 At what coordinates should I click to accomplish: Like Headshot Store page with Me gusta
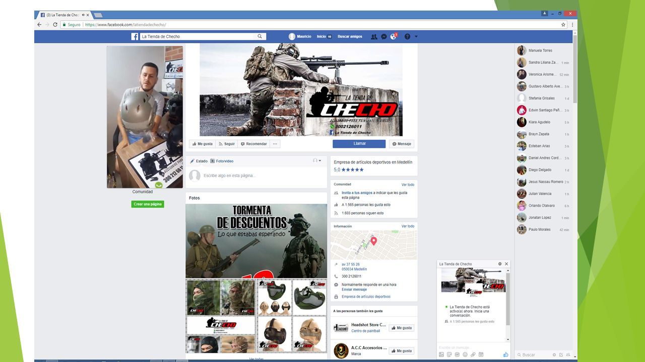(402, 328)
